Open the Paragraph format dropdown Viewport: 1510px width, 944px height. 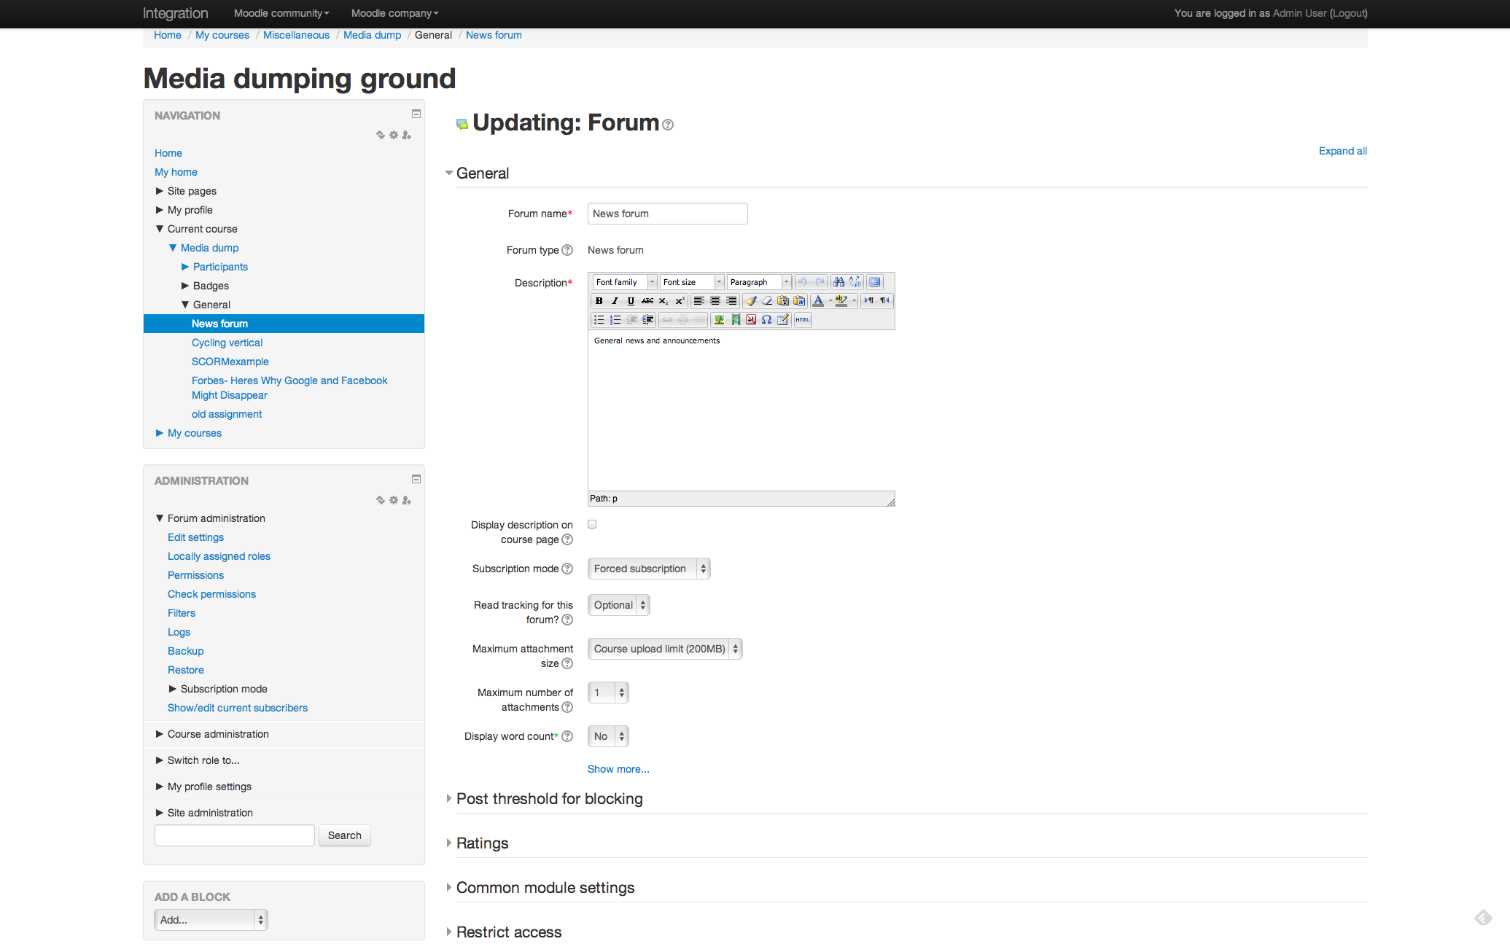(x=759, y=282)
